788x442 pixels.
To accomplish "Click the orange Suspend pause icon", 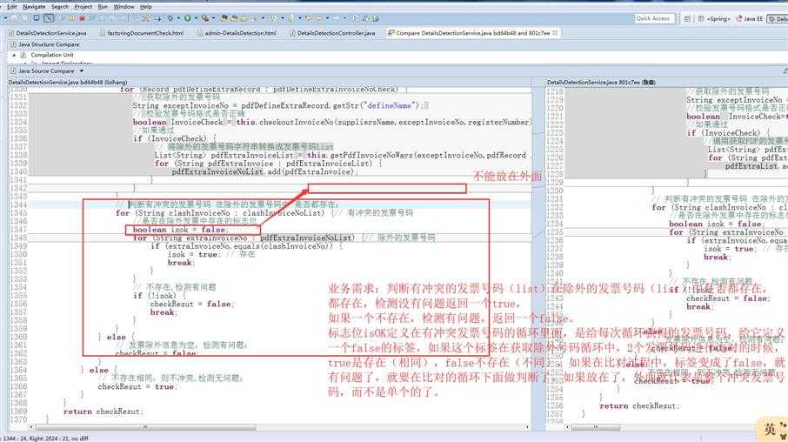I will (72, 18).
